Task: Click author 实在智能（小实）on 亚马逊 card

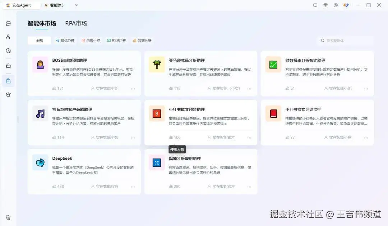Action: (224, 88)
